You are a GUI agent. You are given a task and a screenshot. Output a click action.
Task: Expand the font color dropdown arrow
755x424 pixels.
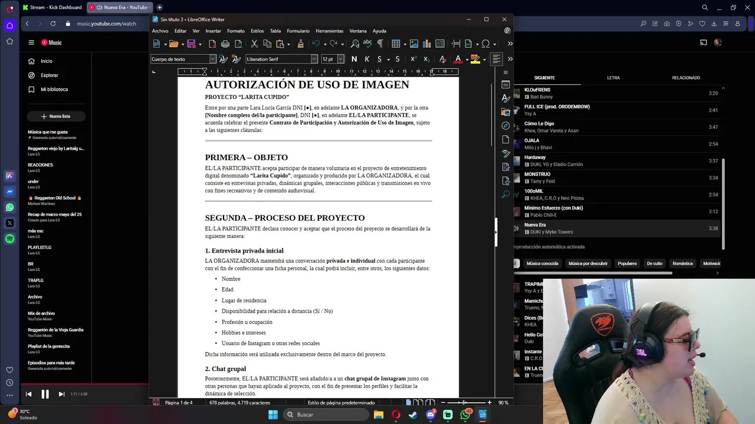[467, 59]
